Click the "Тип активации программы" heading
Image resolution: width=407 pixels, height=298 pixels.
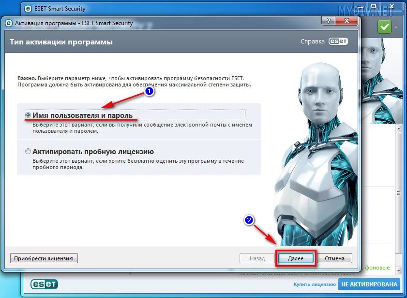[61, 42]
